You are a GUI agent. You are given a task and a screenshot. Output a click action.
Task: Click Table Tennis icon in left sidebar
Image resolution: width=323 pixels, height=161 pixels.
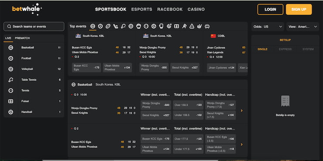click(x=11, y=80)
